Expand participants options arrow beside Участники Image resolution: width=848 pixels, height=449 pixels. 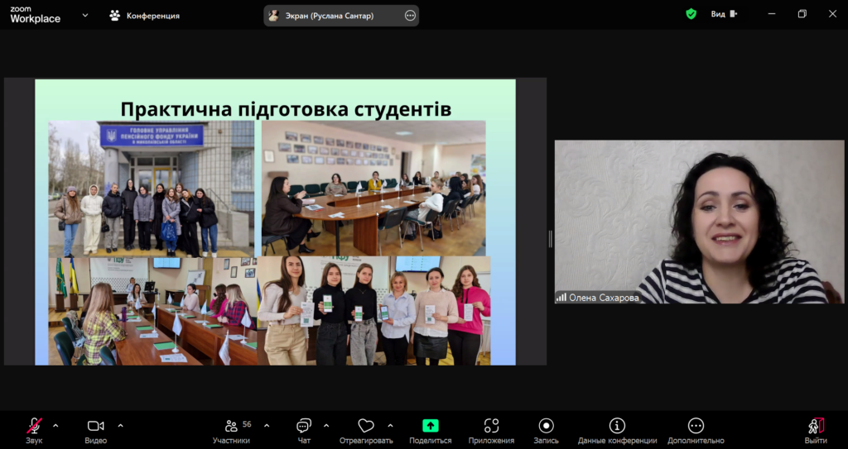coord(266,426)
